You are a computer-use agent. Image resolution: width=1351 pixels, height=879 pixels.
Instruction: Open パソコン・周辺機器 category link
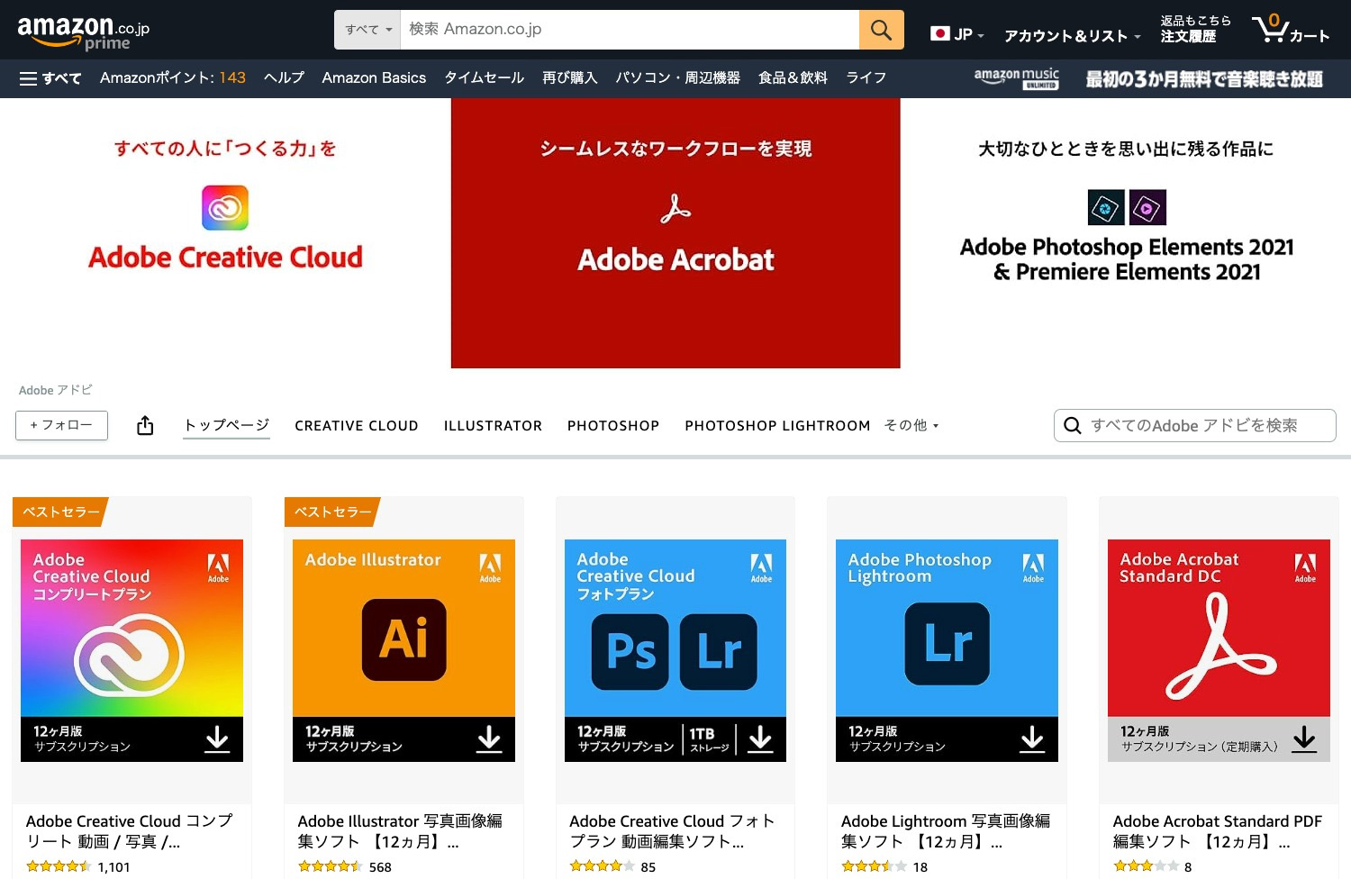point(677,77)
